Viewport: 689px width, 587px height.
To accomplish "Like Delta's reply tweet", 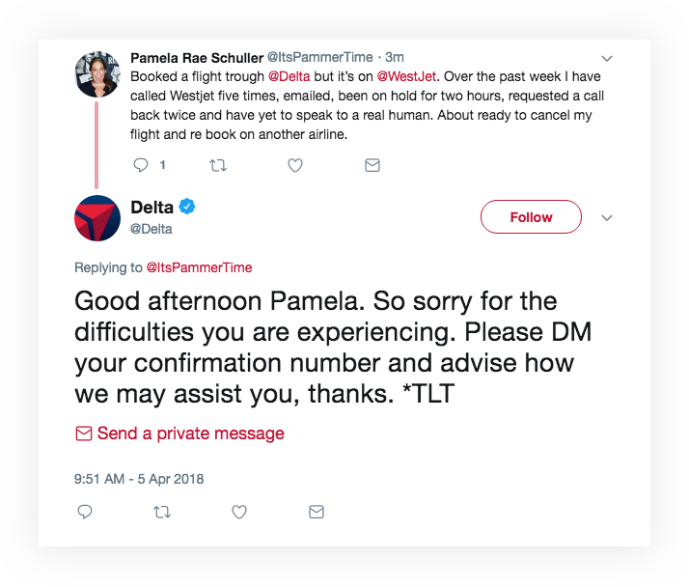I will coord(238,512).
